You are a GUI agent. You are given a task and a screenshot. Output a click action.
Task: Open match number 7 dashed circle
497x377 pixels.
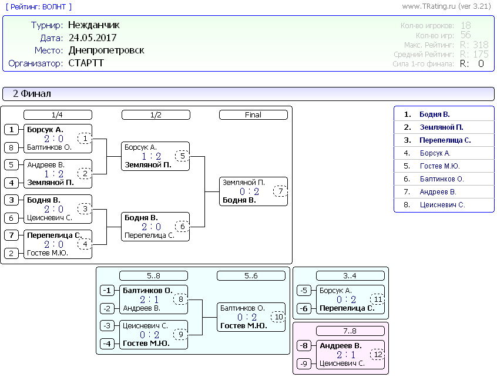[280, 191]
